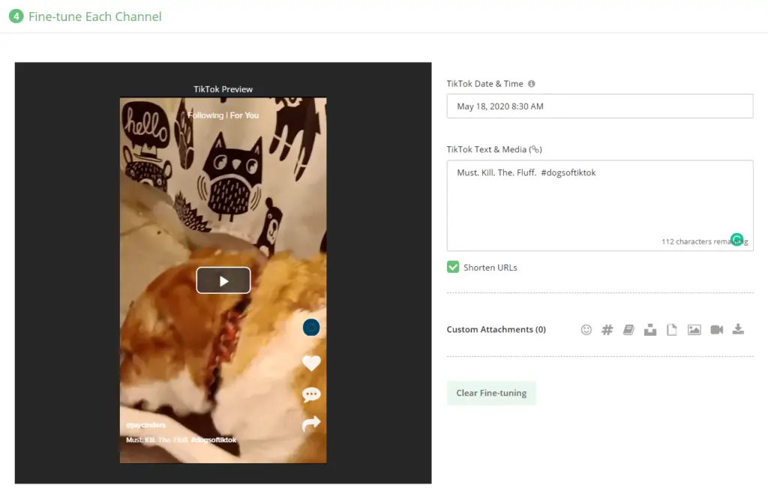Screen dimensions: 768x497
Task: Click the hashtag attachment icon
Action: (x=607, y=330)
